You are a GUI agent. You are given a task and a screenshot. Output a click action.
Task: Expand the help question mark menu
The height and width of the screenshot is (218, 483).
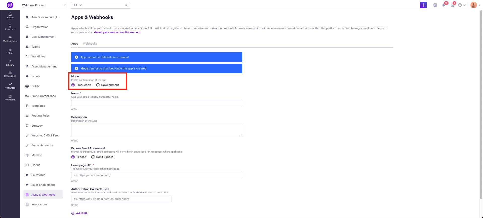(x=462, y=5)
